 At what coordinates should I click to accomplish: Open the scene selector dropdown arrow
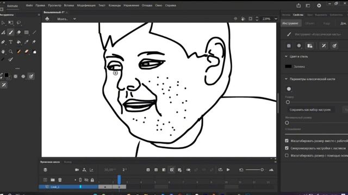74,19
